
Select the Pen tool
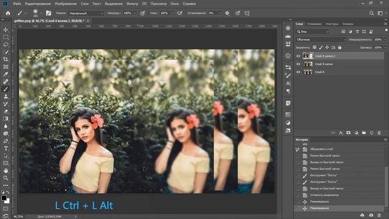pyautogui.click(x=5, y=141)
